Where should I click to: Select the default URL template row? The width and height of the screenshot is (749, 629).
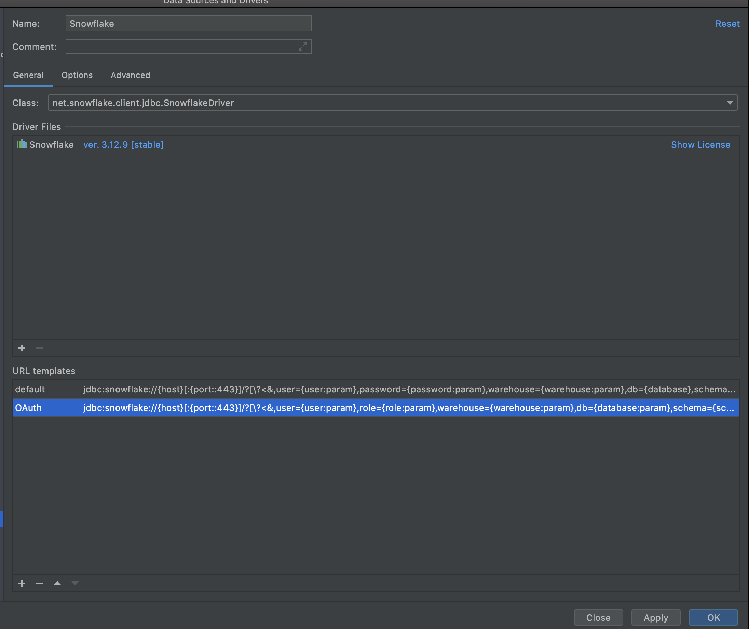point(46,389)
